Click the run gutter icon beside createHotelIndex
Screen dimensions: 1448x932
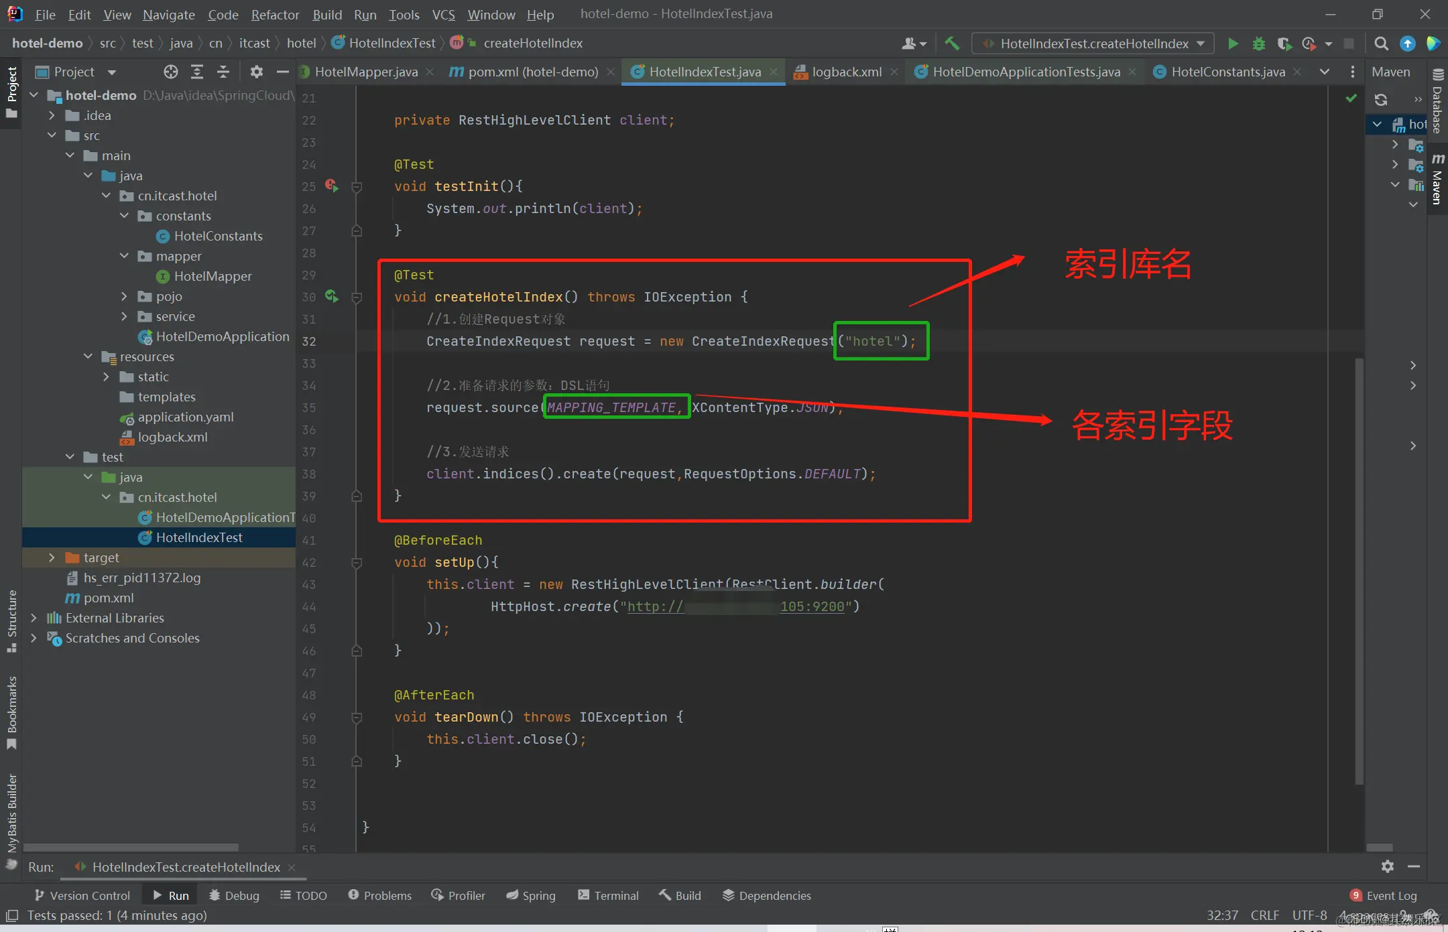[332, 296]
